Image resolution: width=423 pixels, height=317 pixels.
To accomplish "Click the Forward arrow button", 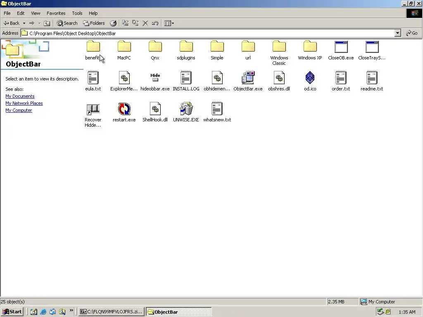I will coord(32,23).
